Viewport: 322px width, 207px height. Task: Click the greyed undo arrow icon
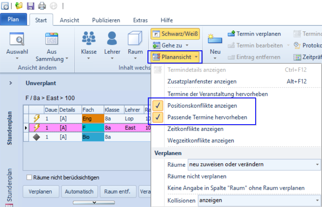coord(53,6)
